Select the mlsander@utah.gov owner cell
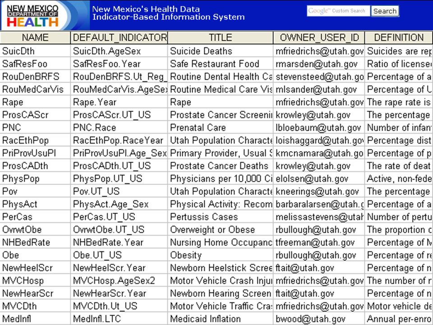The image size is (433, 325). (319, 89)
